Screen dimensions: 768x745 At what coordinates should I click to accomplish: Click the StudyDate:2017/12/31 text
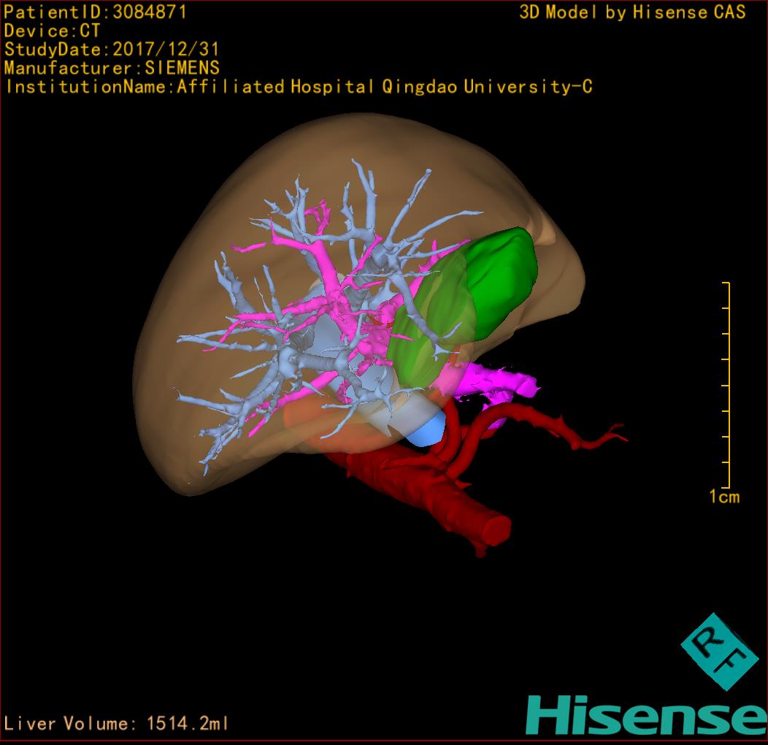111,50
